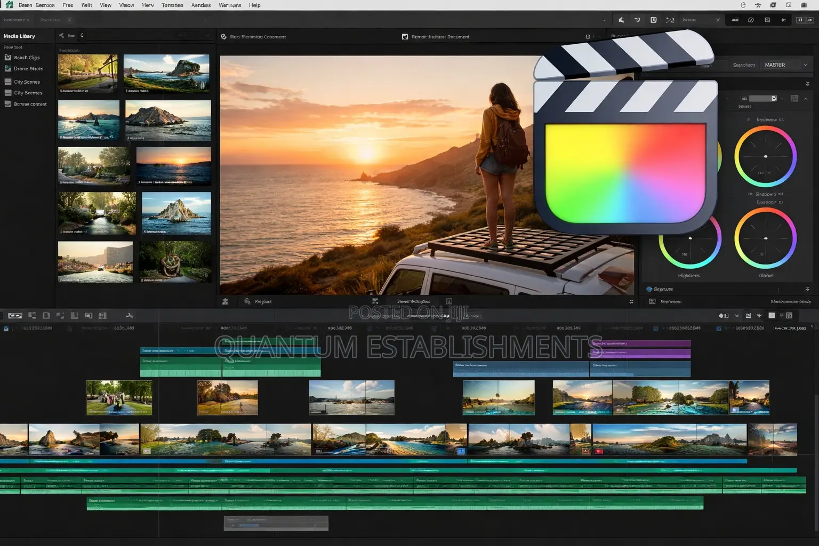This screenshot has height=546, width=819.
Task: Adjust the Global color wheel
Action: 766,238
